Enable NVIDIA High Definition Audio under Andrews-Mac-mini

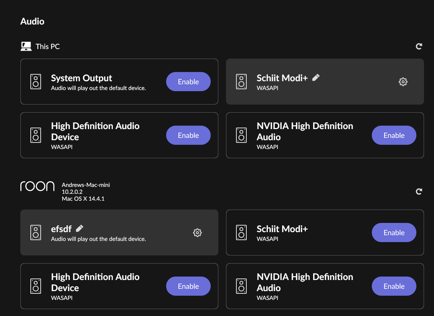pos(394,286)
